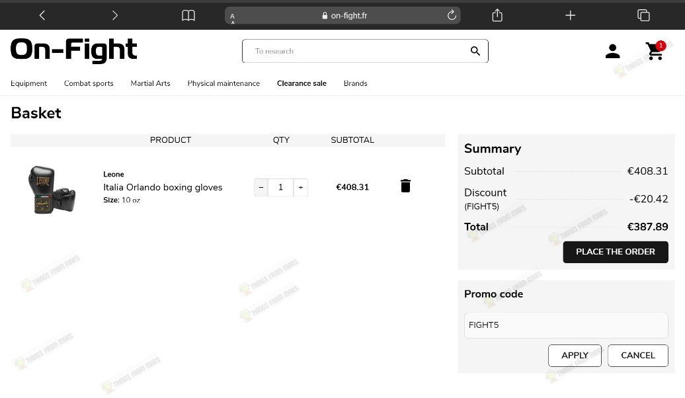
Task: Decrease quantity with the minus button
Action: [x=261, y=187]
